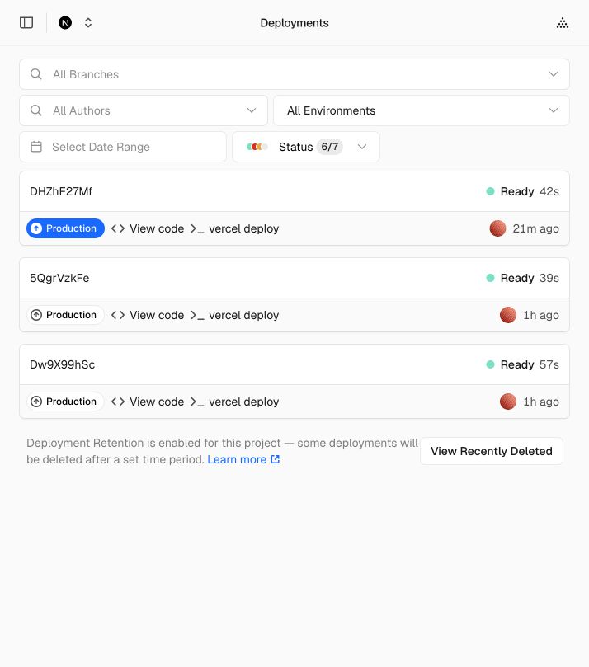Toggle the sidebar panel icon

[x=26, y=22]
